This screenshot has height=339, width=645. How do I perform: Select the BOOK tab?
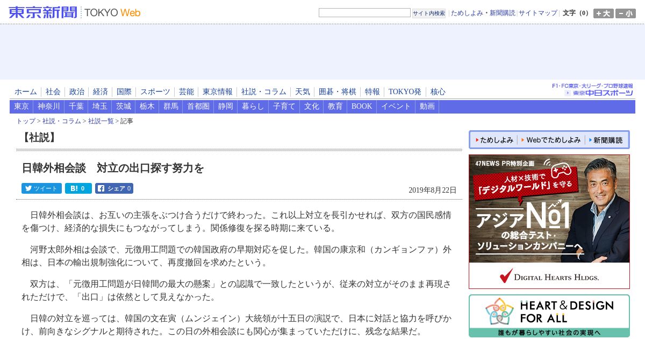point(362,107)
